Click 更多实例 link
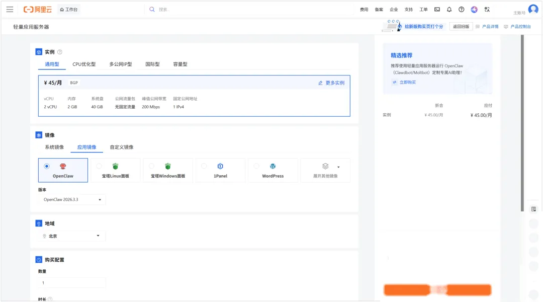Screen dimensions: 543x302 (331, 83)
